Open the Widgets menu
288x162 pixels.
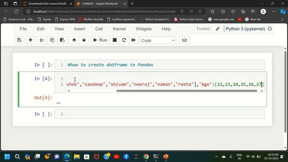point(144,29)
